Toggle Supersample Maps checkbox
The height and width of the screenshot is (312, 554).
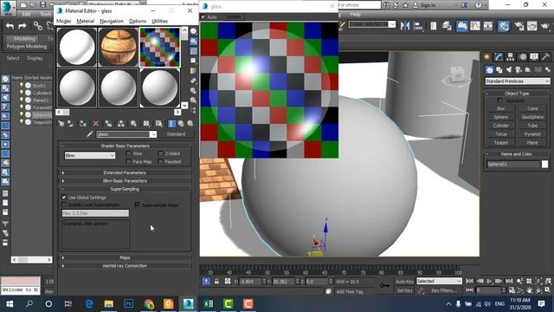(137, 205)
